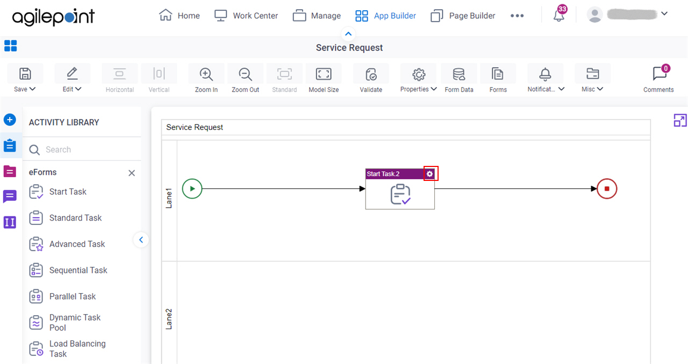Select Standard Task in activity library

(64, 218)
